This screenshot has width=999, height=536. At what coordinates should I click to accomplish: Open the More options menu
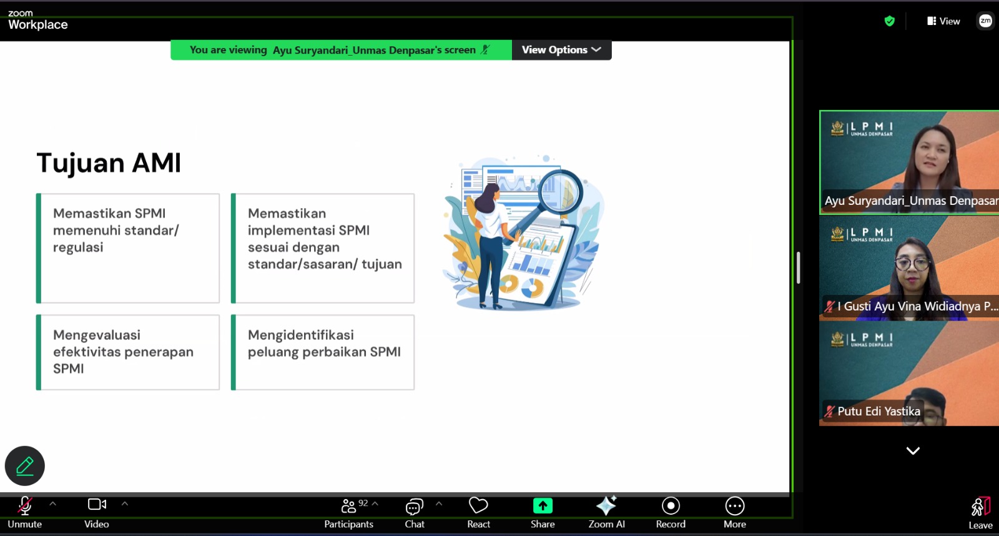735,513
